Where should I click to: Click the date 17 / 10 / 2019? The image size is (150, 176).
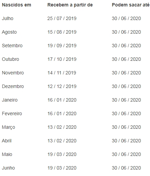(x=62, y=59)
